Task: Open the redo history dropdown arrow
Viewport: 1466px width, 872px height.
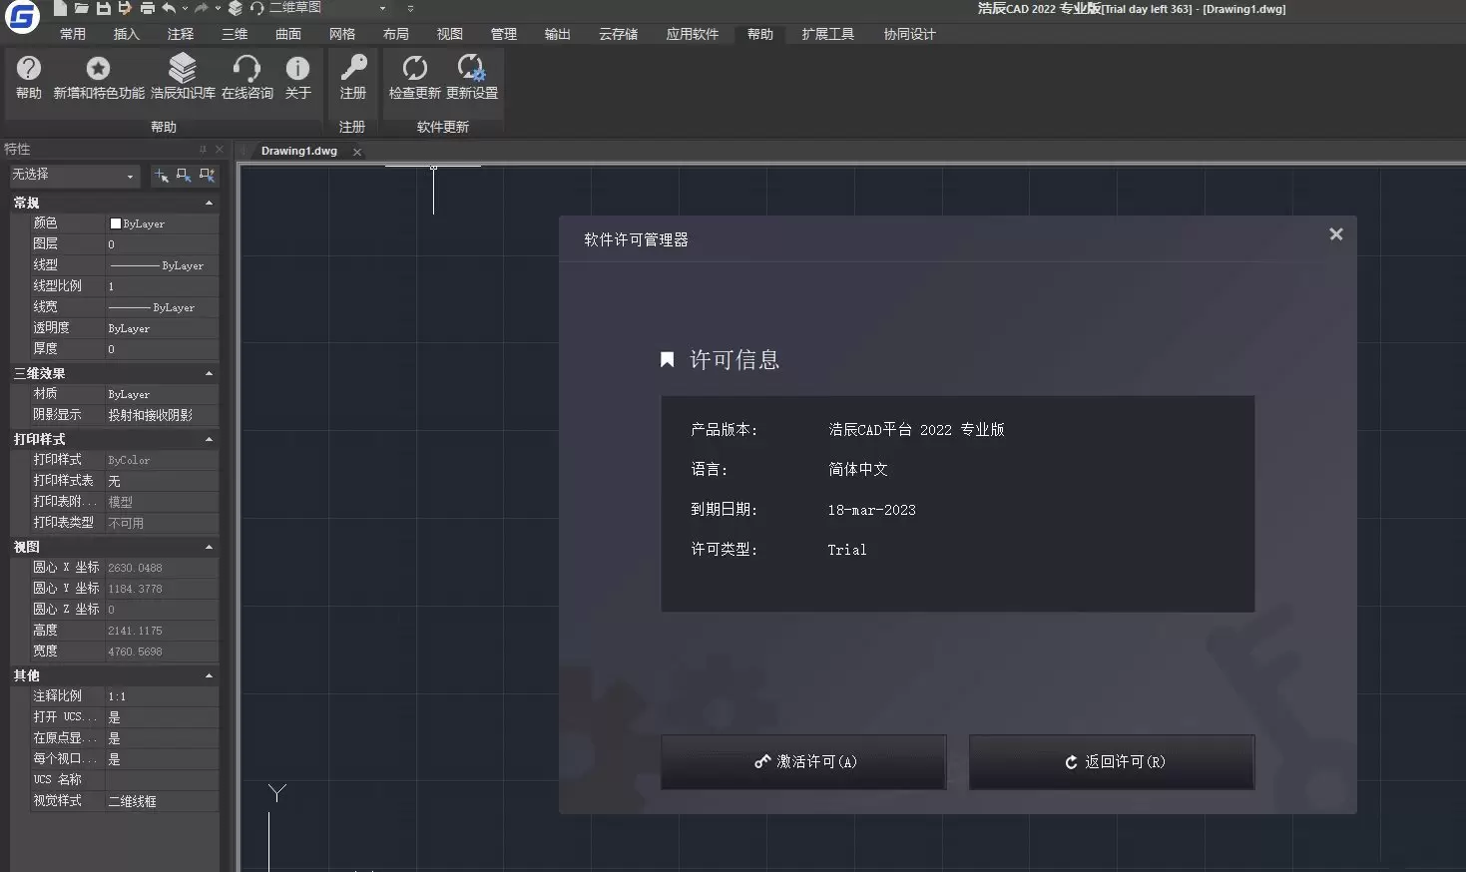Action: click(x=218, y=8)
